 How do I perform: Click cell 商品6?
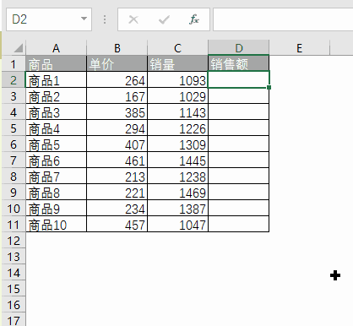pyautogui.click(x=56, y=160)
